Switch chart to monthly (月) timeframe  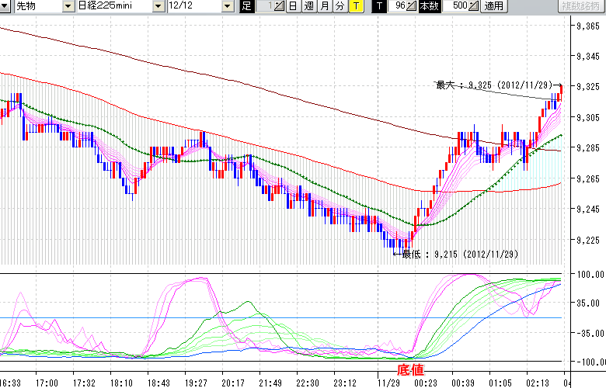(324, 6)
